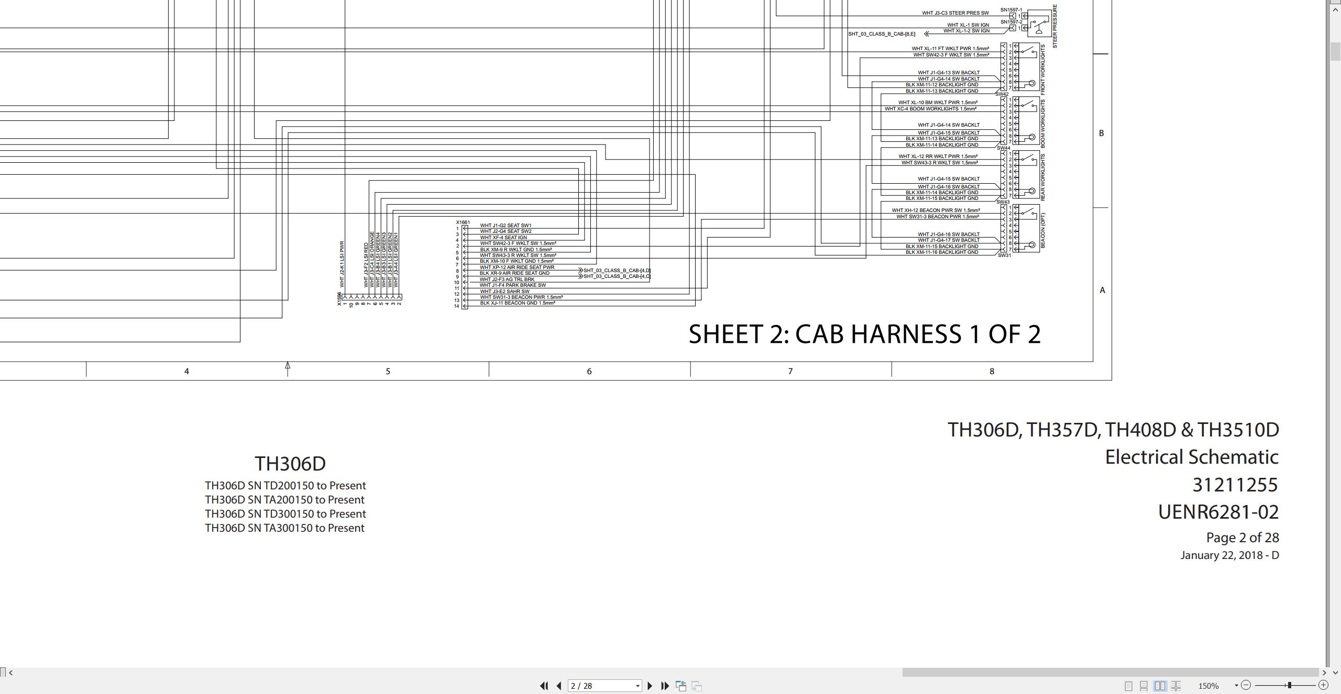Click the next view icon

tap(697, 686)
